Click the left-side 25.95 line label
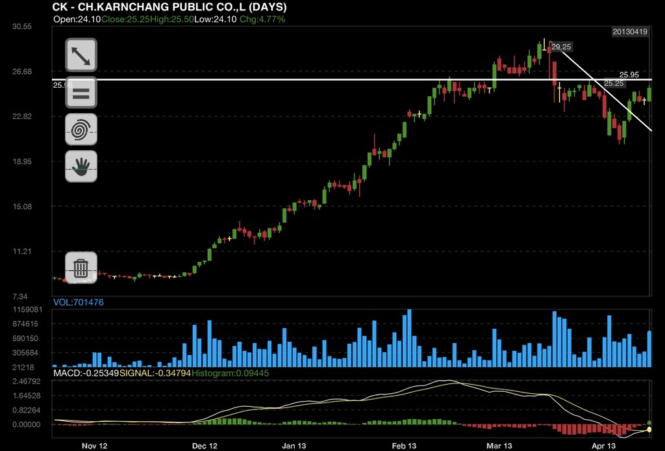665x451 pixels. (63, 85)
